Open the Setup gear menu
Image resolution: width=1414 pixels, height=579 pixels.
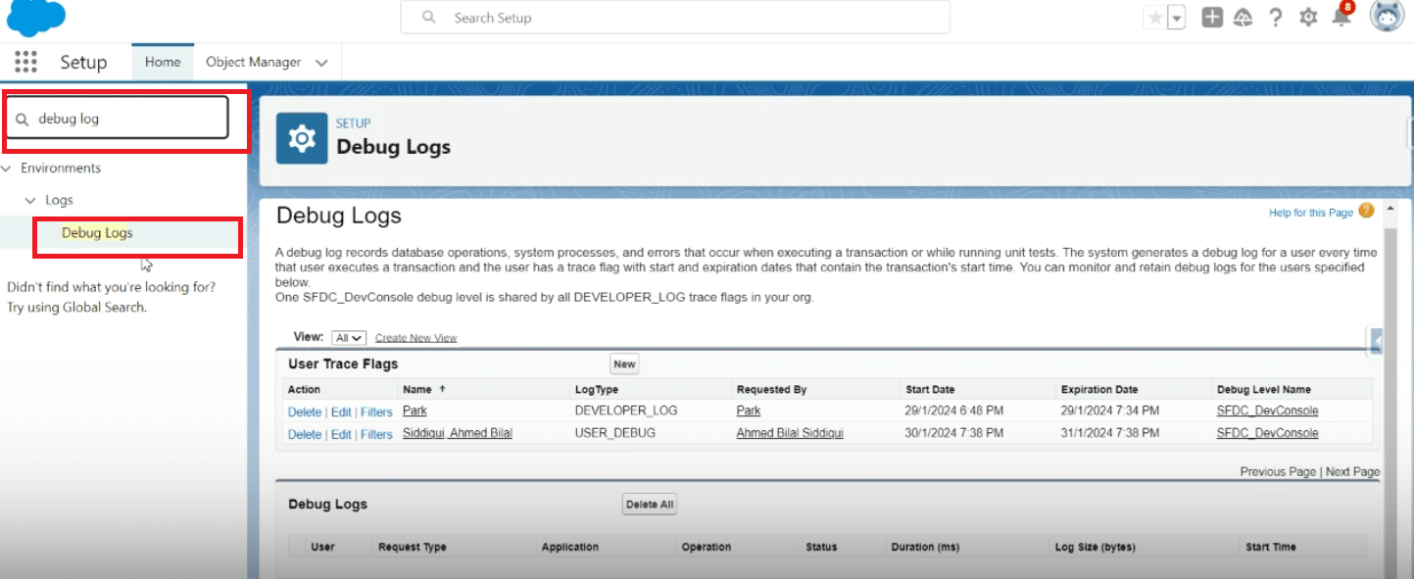pyautogui.click(x=1308, y=18)
